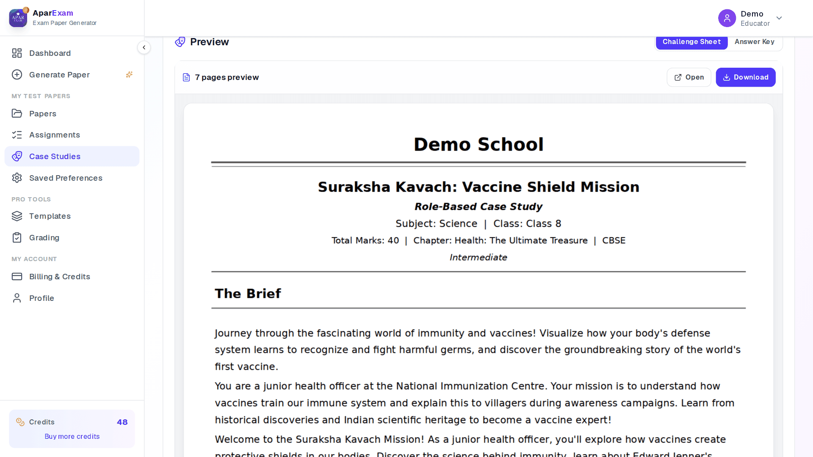Screen dimensions: 813x457
Task: Click the Papers folder icon
Action: click(x=17, y=113)
